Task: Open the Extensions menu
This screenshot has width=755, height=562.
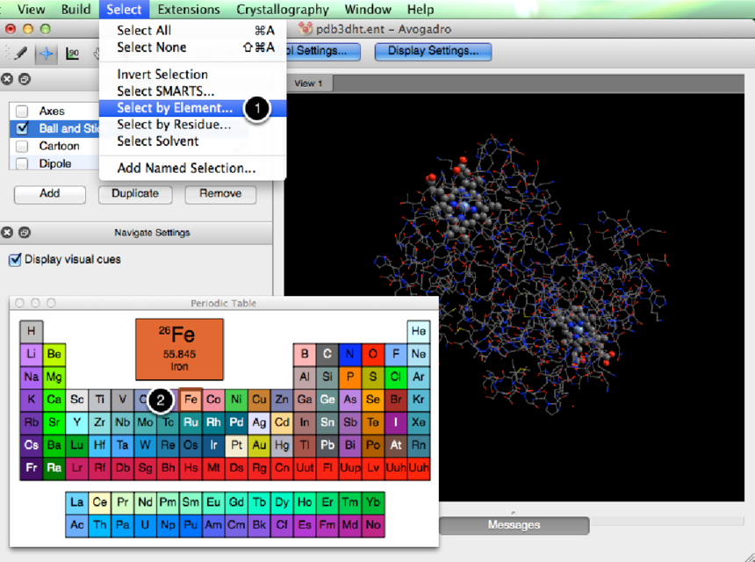Action: click(x=190, y=10)
